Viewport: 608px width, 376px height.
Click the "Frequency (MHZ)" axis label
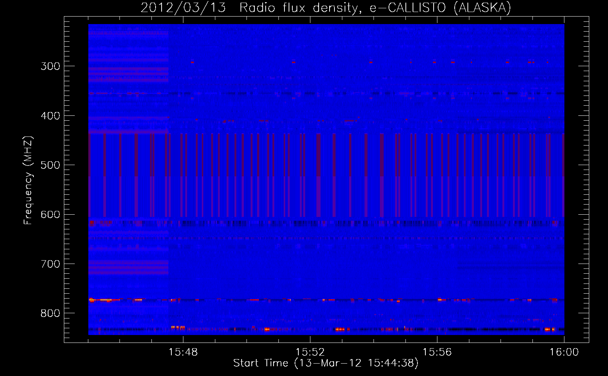[x=28, y=180]
